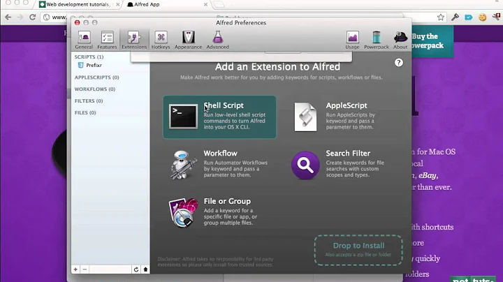Click the Automator robot Workflow icon
503x282 pixels.
(x=183, y=165)
